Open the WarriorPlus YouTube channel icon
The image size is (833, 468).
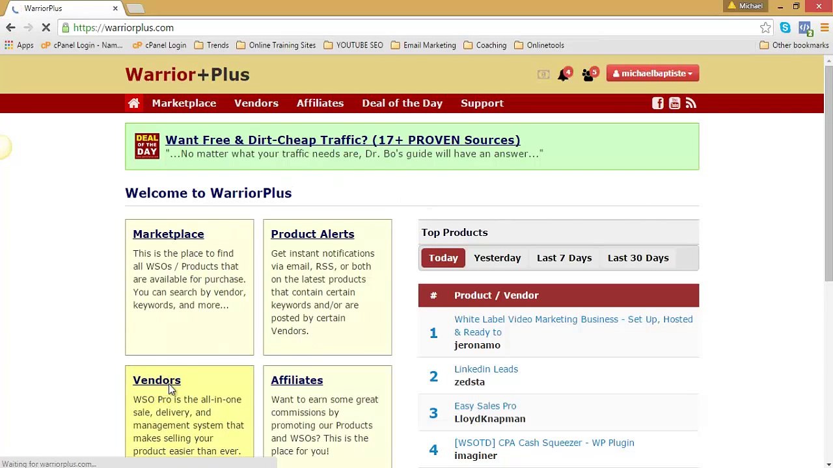click(674, 103)
